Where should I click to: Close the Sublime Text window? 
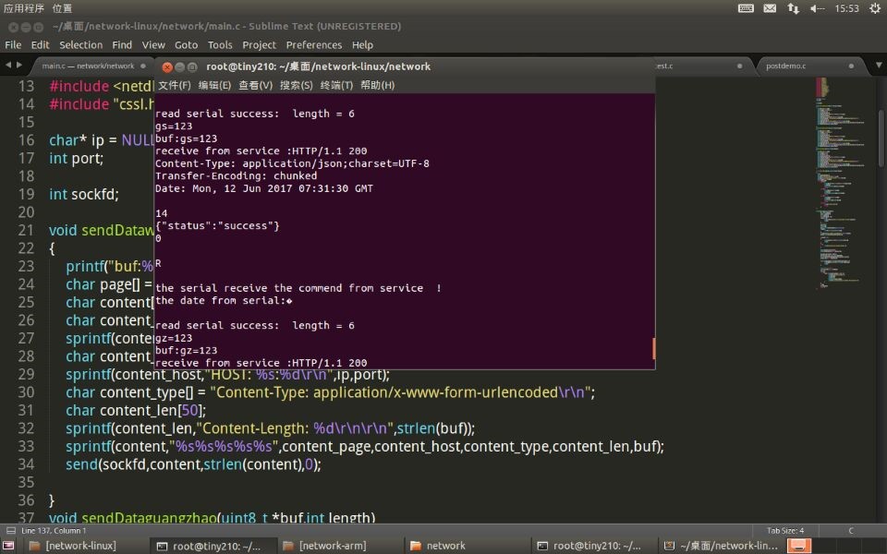click(x=14, y=27)
